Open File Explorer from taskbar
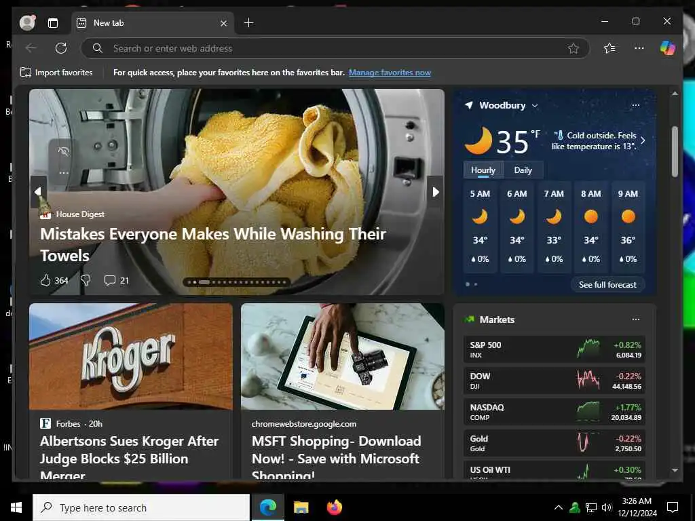The image size is (695, 521). coord(301,507)
